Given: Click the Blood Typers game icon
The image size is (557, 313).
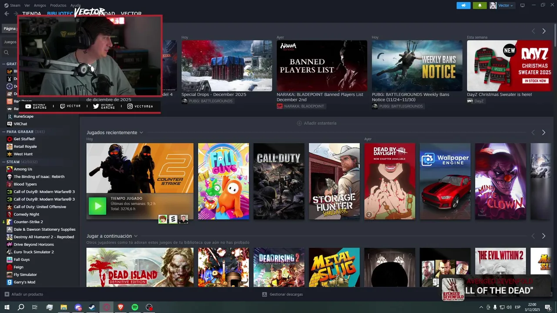Looking at the screenshot, I should pos(10,184).
